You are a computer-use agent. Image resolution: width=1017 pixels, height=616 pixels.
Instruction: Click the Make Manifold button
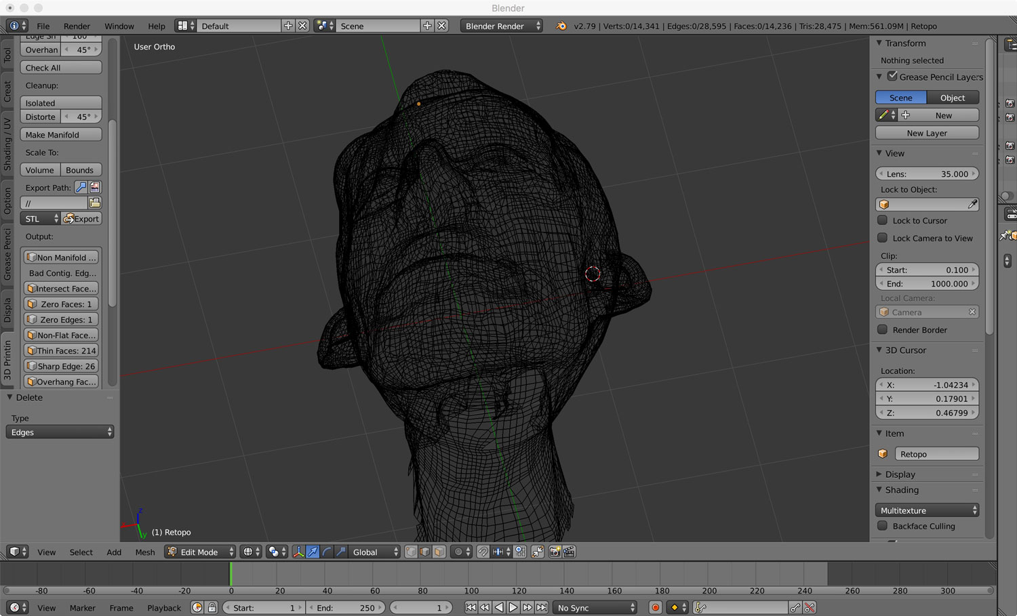tap(61, 135)
